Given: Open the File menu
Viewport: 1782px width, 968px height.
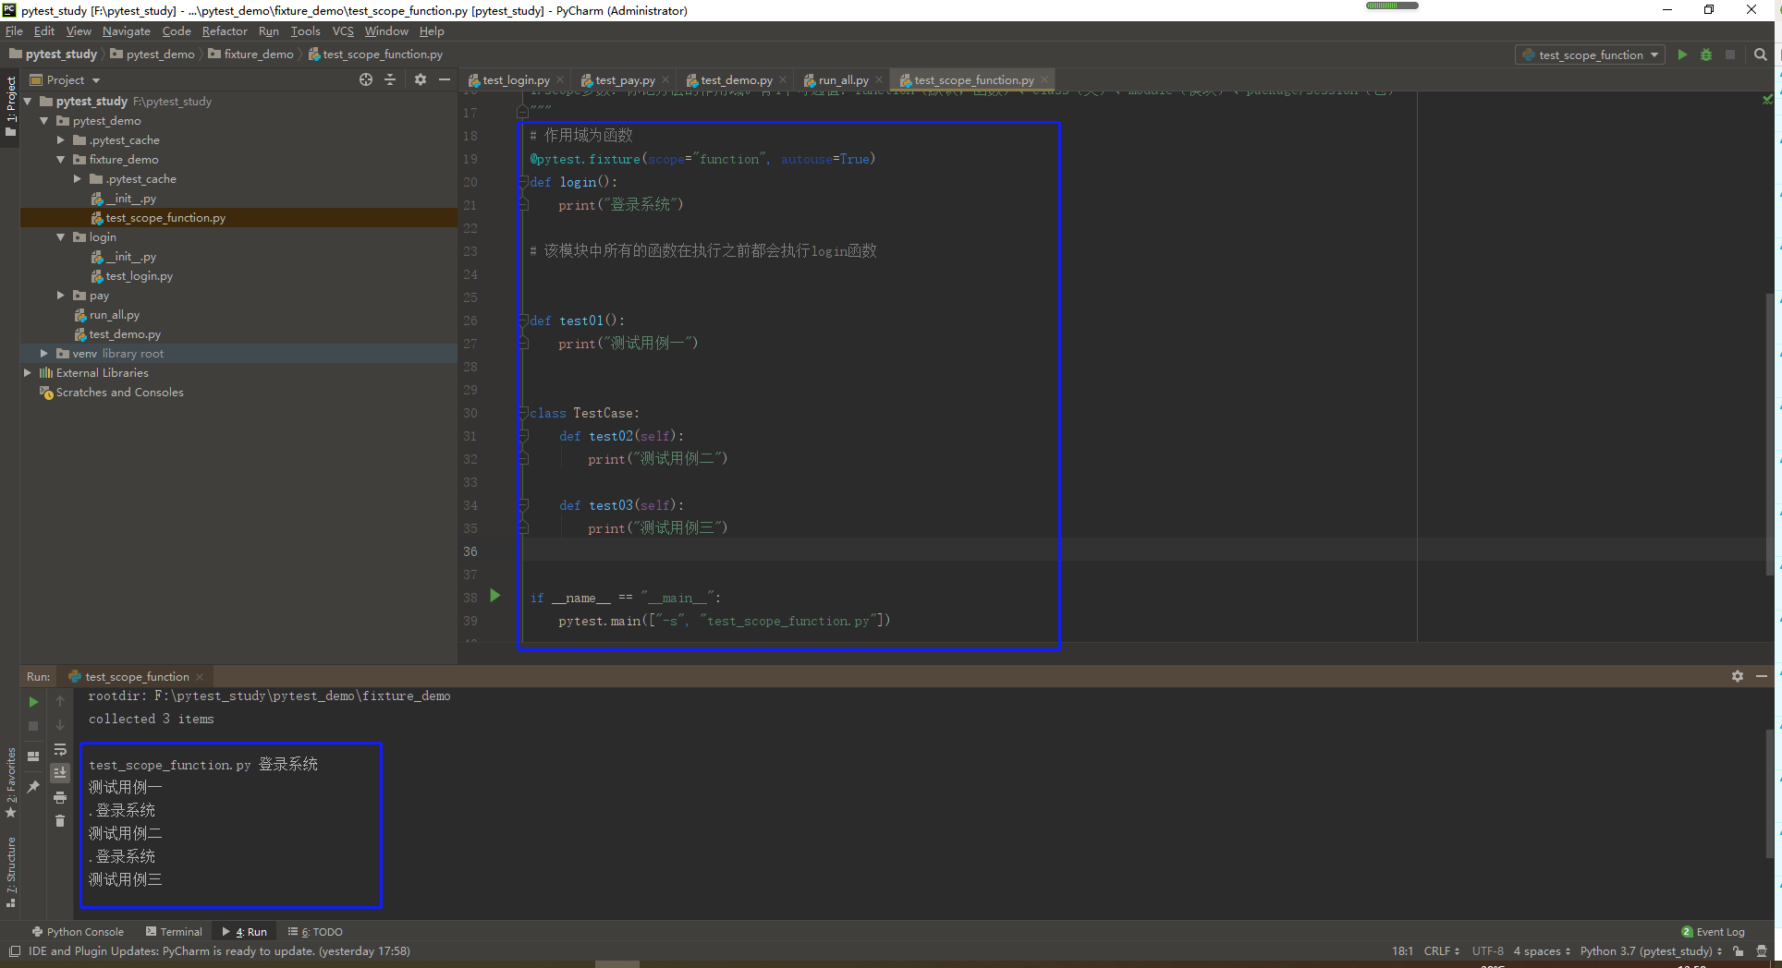Looking at the screenshot, I should coord(14,30).
